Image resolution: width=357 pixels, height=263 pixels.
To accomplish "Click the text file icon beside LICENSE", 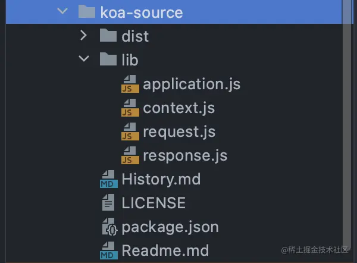I will pos(108,203).
